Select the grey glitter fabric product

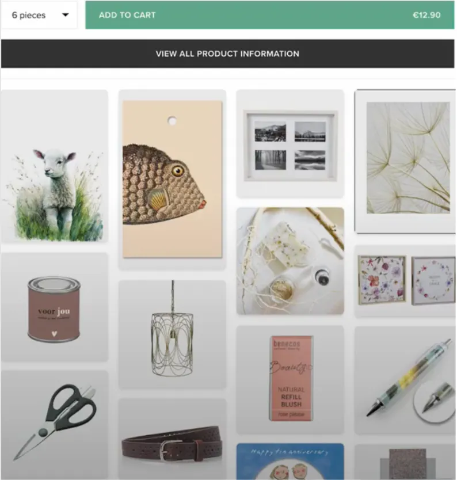405,462
